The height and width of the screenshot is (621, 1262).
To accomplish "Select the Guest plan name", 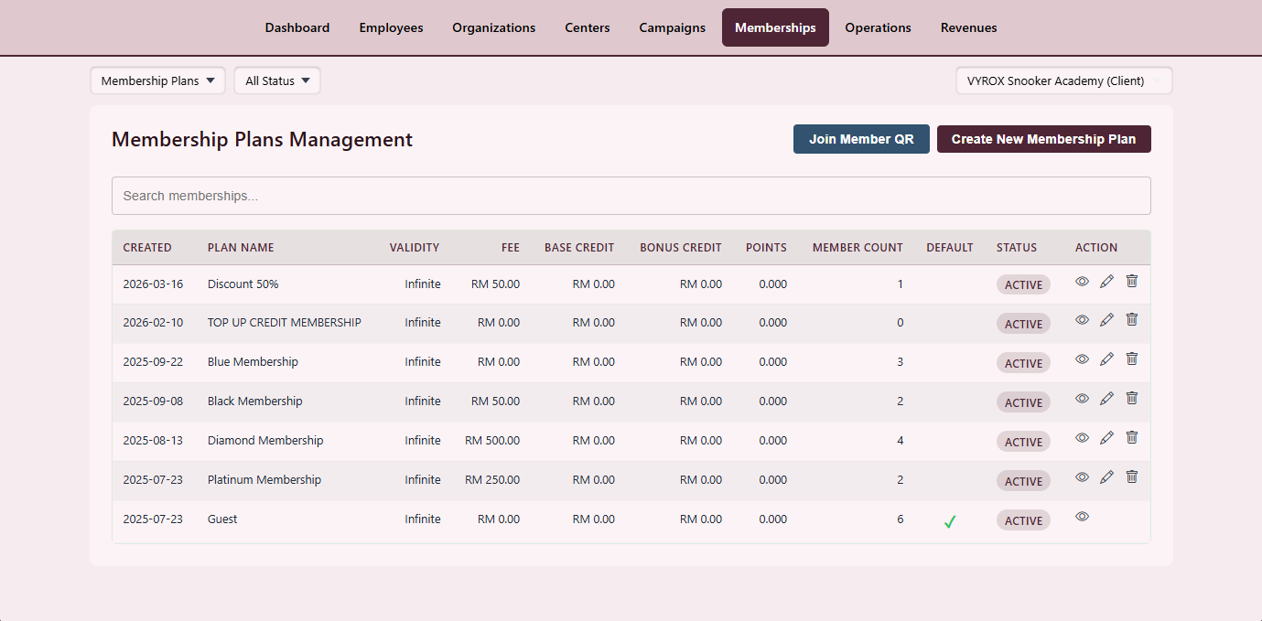I will [222, 519].
